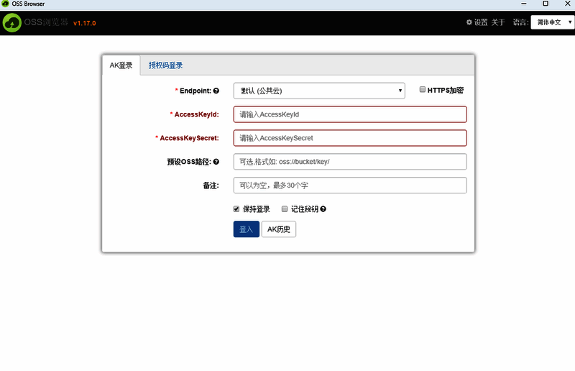The width and height of the screenshot is (575, 371).
Task: Open the AK历史 history button
Action: [278, 229]
